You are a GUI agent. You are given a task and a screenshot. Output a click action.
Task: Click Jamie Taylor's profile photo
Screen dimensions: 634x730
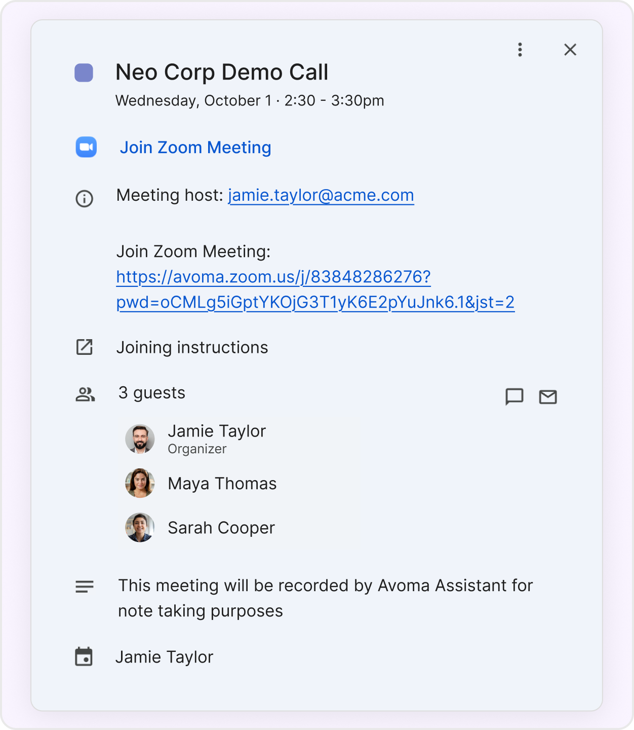[140, 439]
